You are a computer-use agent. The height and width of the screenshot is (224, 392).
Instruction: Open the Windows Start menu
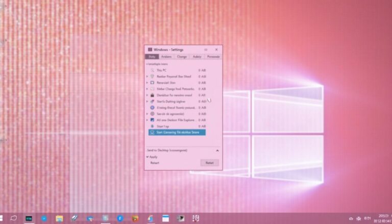click(2, 218)
